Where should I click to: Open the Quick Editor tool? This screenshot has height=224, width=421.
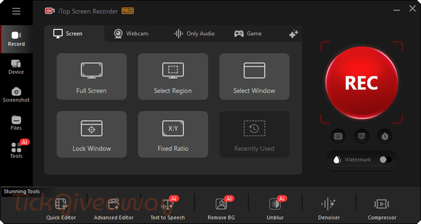point(61,209)
